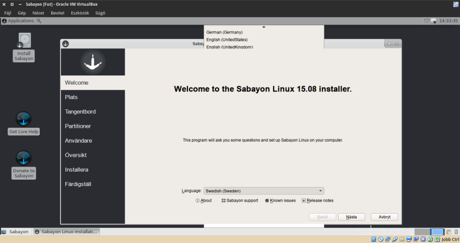Open the Fájl menu
460x243 pixels.
click(7, 13)
